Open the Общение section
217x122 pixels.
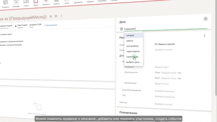pyautogui.click(x=90, y=2)
